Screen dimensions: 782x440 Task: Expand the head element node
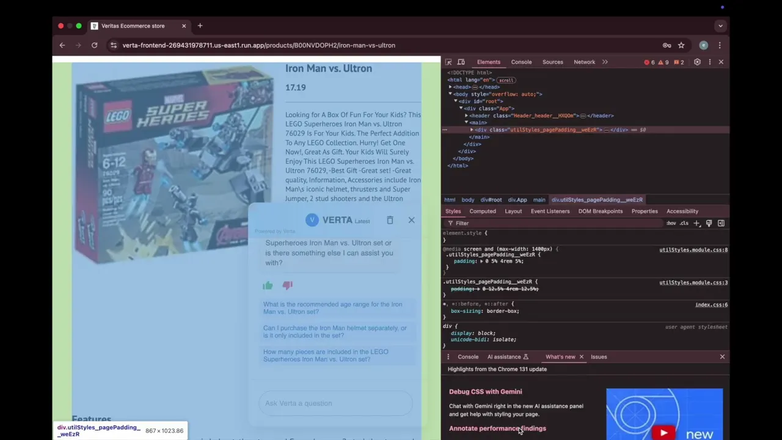tap(451, 87)
